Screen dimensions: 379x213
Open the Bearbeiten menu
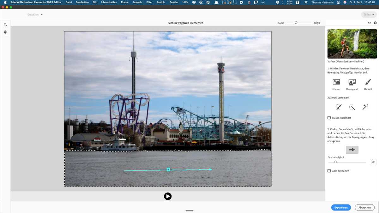click(x=82, y=2)
